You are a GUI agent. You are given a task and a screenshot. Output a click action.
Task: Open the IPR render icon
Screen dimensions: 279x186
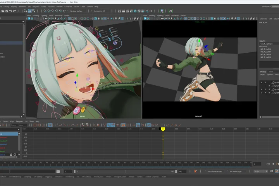(127, 11)
